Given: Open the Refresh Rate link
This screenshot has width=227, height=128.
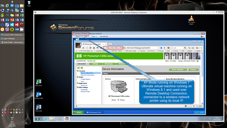Looking at the screenshot, I should 85,92.
